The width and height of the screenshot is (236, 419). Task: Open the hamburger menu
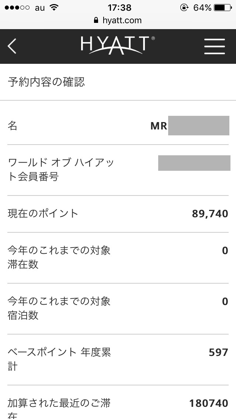[215, 46]
